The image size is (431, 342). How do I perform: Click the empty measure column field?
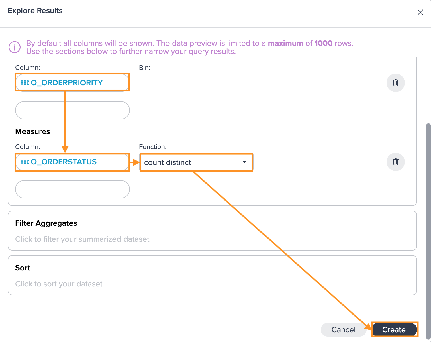(x=72, y=189)
